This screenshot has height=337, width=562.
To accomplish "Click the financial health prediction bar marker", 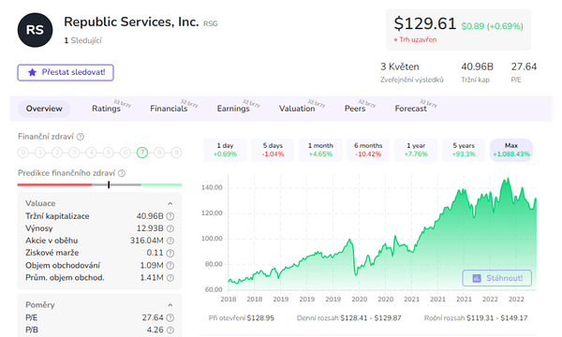I will 109,184.
